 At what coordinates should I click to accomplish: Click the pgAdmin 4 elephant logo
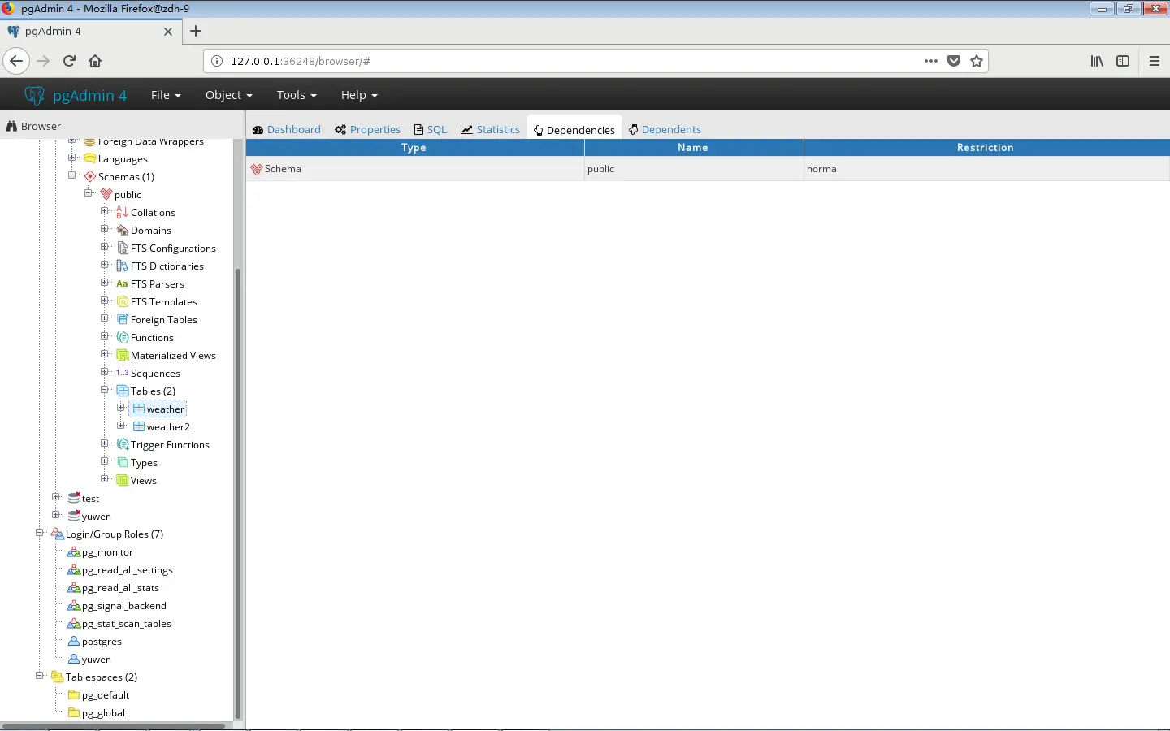coord(34,95)
